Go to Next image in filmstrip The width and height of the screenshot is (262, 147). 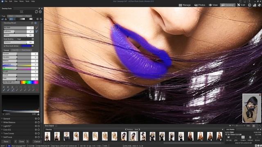pyautogui.click(x=137, y=129)
